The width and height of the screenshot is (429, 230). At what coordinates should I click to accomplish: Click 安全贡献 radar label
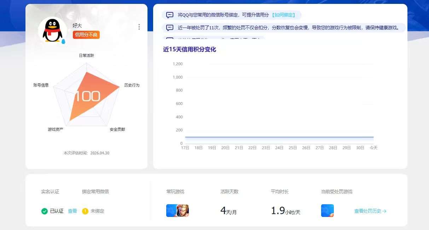pyautogui.click(x=117, y=129)
